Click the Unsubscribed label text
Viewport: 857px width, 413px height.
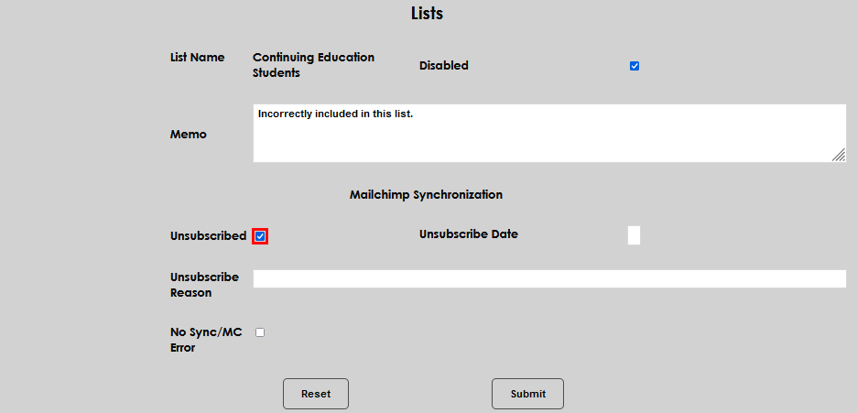[x=208, y=236]
